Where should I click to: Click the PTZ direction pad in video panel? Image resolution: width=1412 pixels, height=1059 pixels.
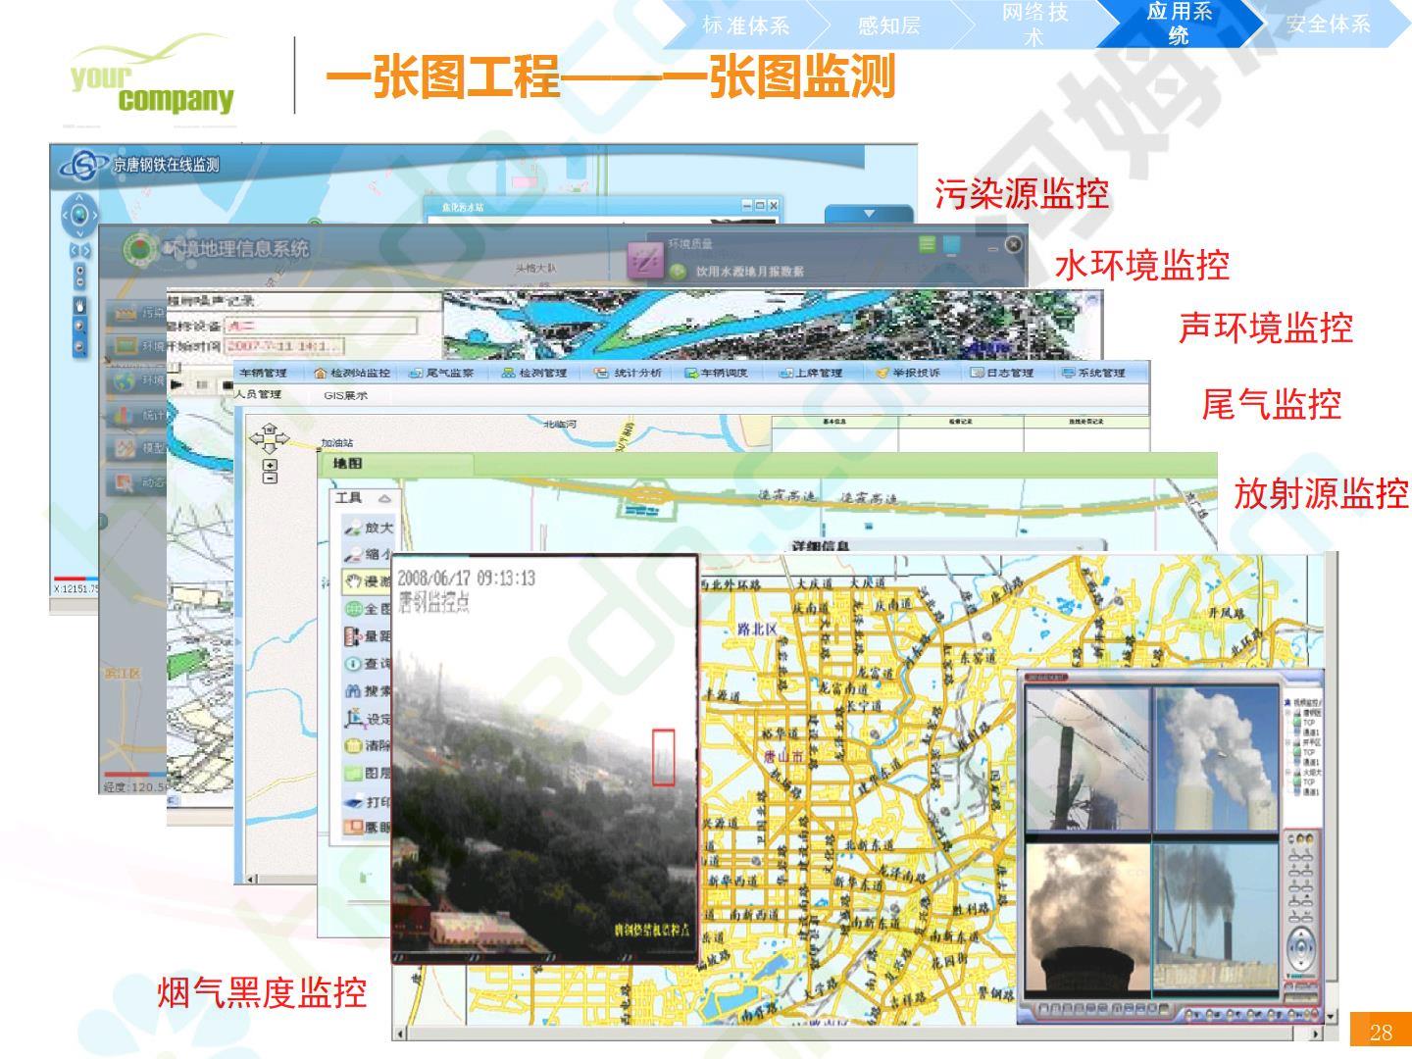click(1302, 950)
